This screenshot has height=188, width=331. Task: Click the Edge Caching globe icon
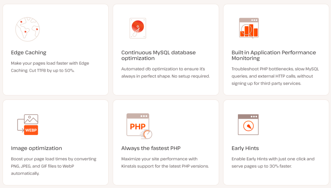point(27,29)
